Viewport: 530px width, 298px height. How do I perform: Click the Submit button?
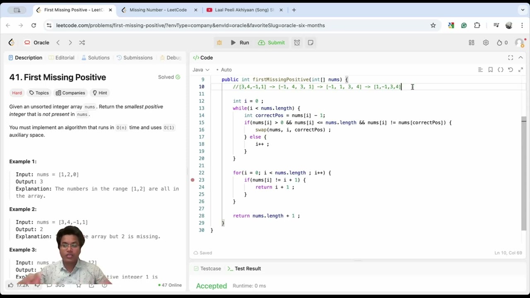pyautogui.click(x=272, y=43)
